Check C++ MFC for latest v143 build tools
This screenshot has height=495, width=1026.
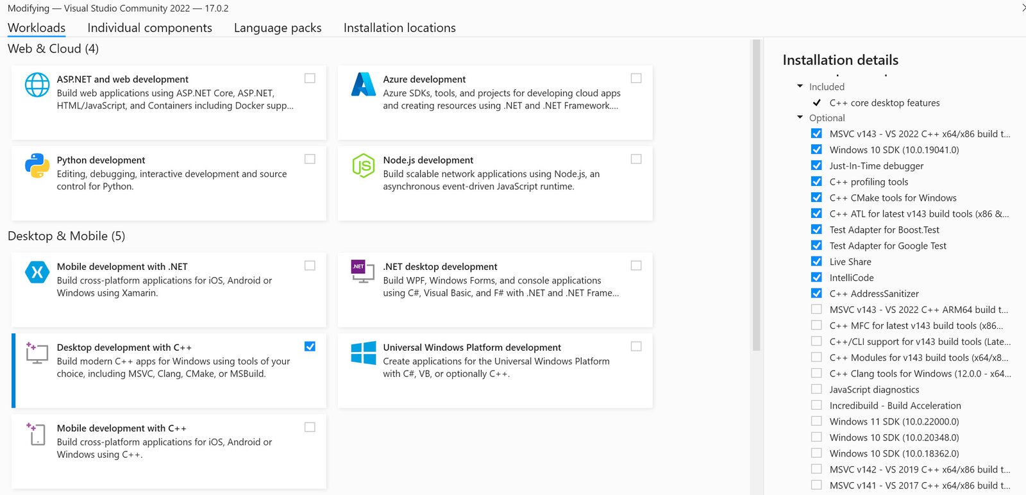816,325
